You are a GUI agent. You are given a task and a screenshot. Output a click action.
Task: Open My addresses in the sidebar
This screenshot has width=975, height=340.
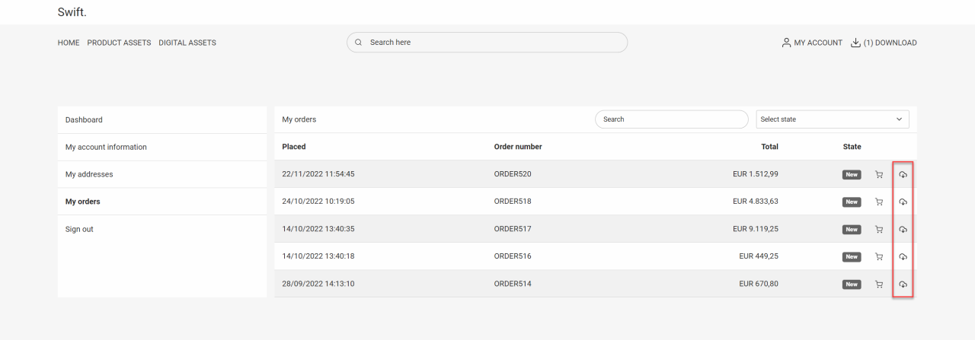point(89,175)
